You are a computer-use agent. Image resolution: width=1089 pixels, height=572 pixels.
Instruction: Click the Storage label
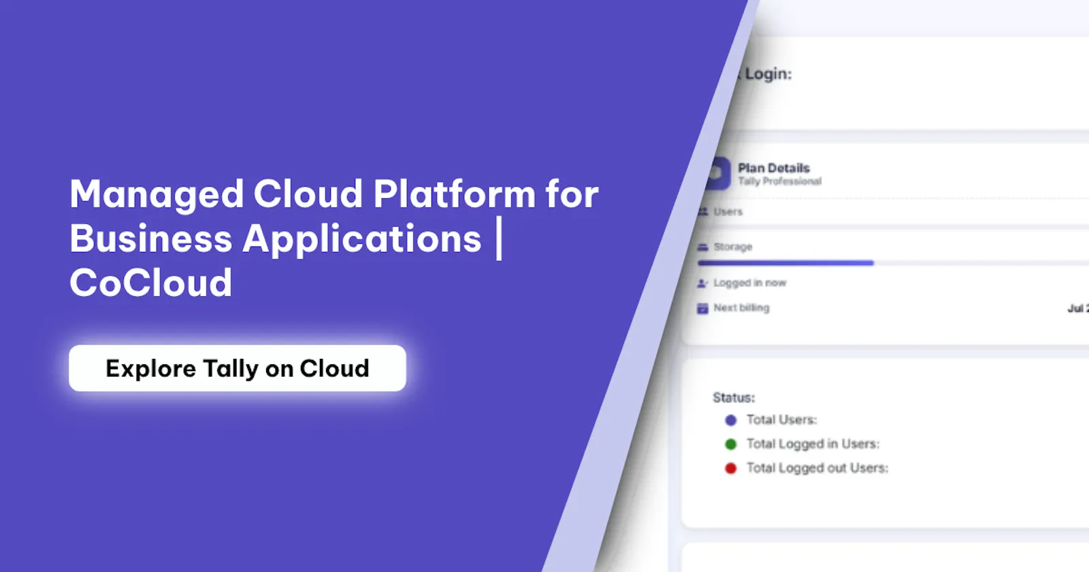click(x=733, y=247)
